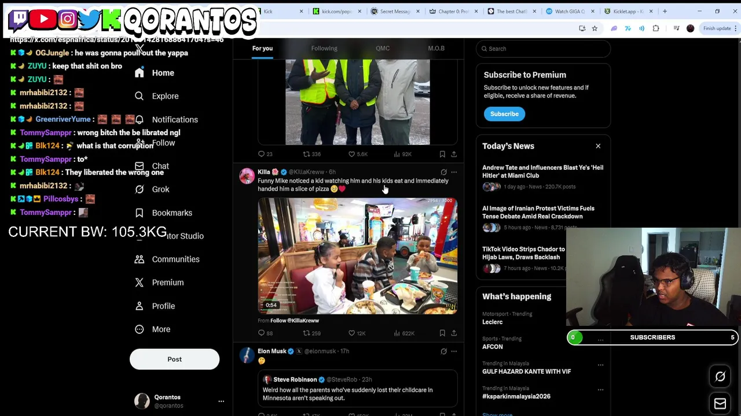741x416 pixels.
Task: Open a new browser tab
Action: [665, 12]
